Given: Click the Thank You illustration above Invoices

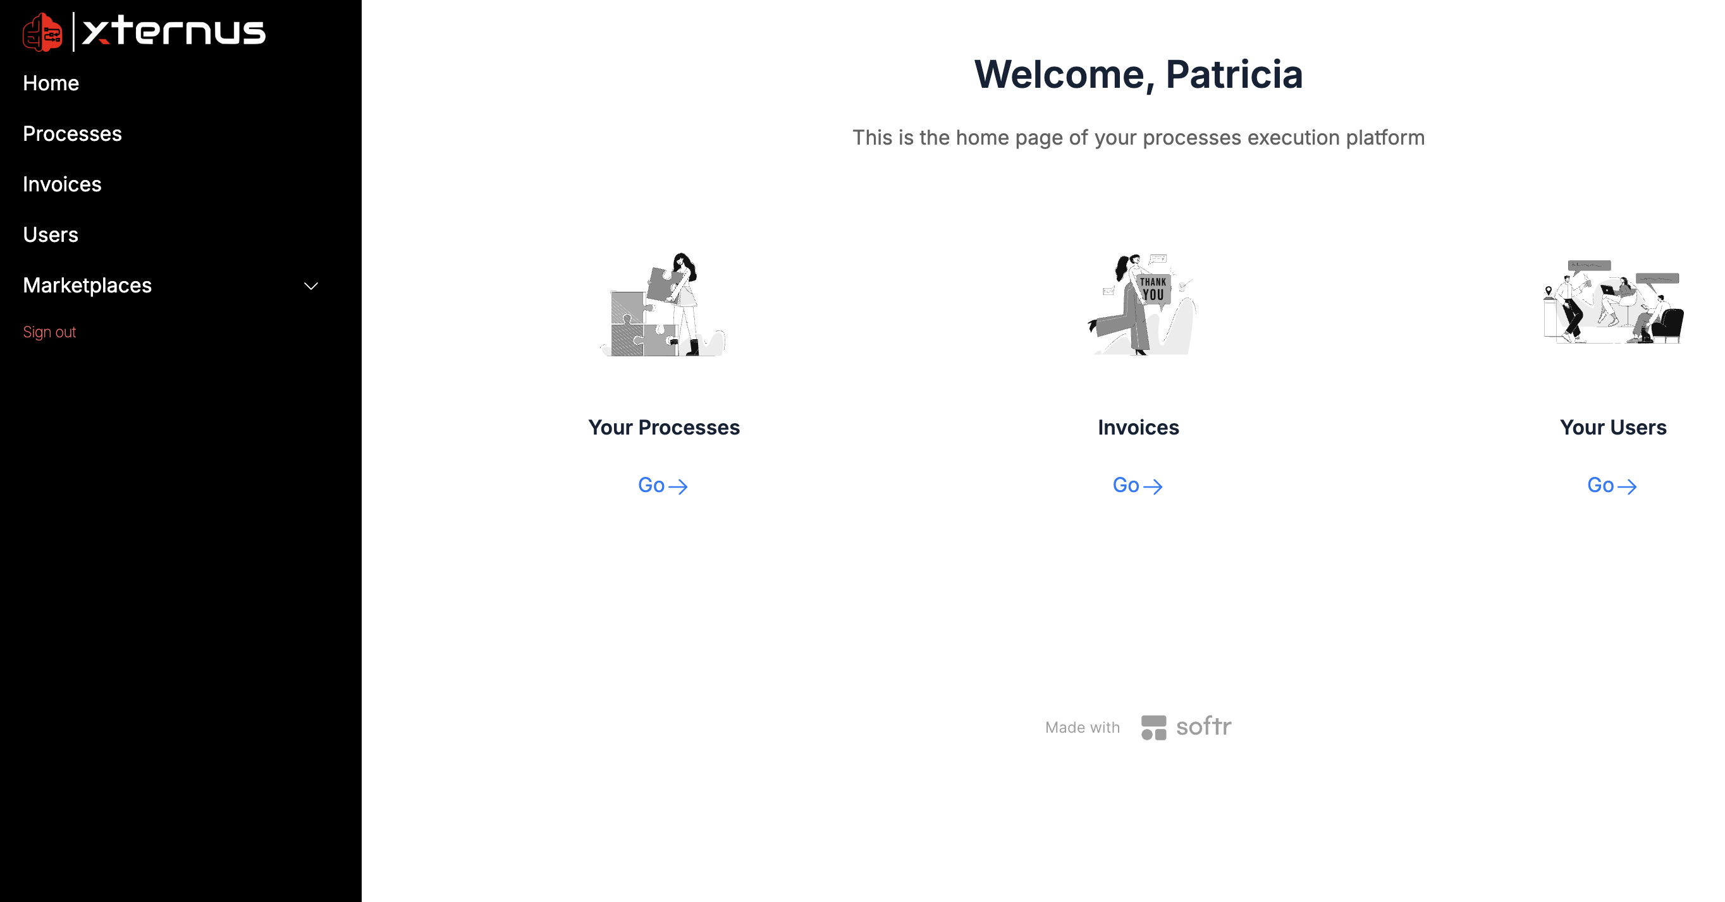Looking at the screenshot, I should [x=1141, y=304].
